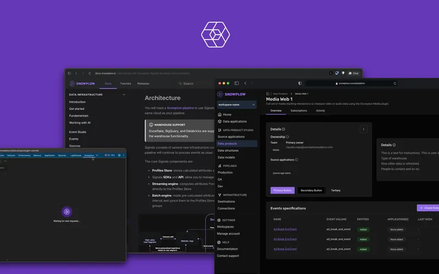Image resolution: width=439 pixels, height=274 pixels.
Task: Open Working with AI in the docs sidebar
Action: [80, 123]
